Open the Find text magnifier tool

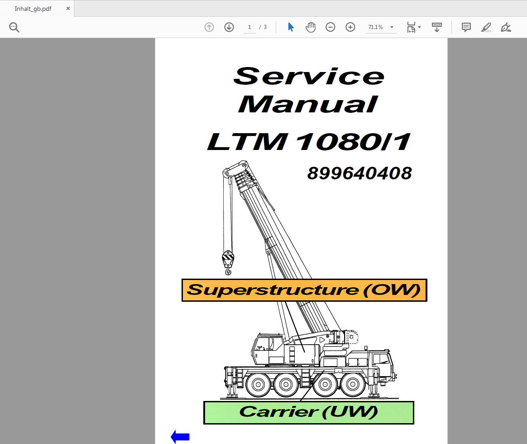(x=14, y=27)
